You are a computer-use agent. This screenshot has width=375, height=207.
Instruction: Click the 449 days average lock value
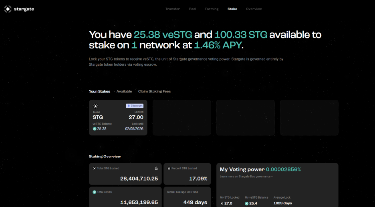195,202
